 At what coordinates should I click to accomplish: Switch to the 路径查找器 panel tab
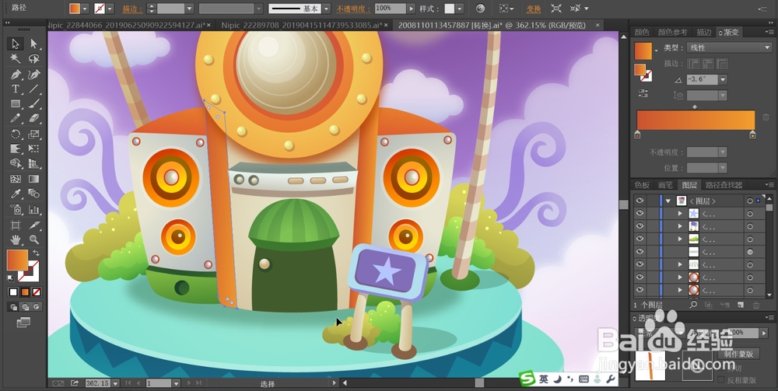click(x=723, y=185)
